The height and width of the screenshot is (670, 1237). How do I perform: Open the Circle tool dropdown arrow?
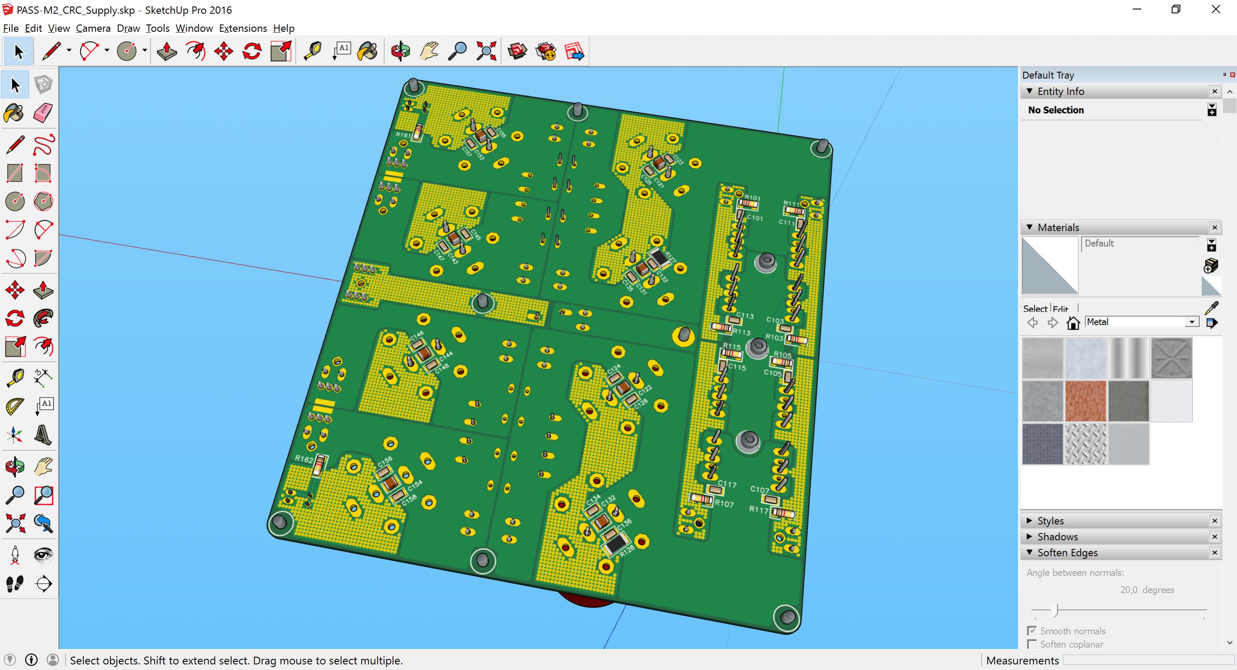pos(144,50)
